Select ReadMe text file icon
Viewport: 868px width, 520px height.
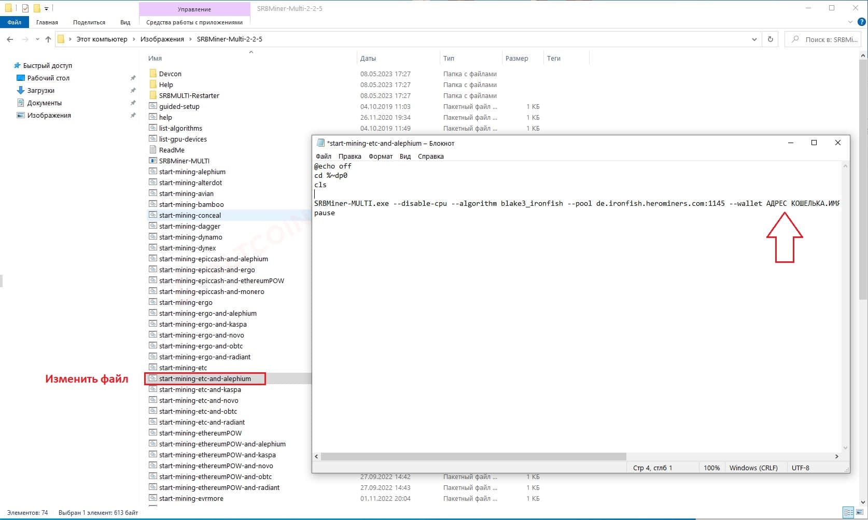point(153,150)
